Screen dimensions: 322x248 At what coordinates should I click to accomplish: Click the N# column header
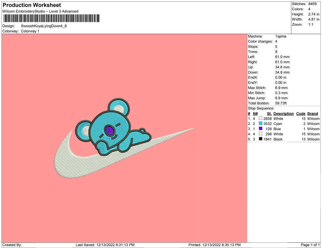[x=255, y=114]
